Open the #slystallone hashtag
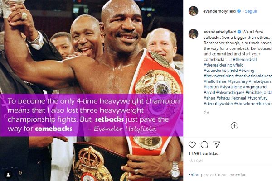272x181 pixels. (231, 87)
